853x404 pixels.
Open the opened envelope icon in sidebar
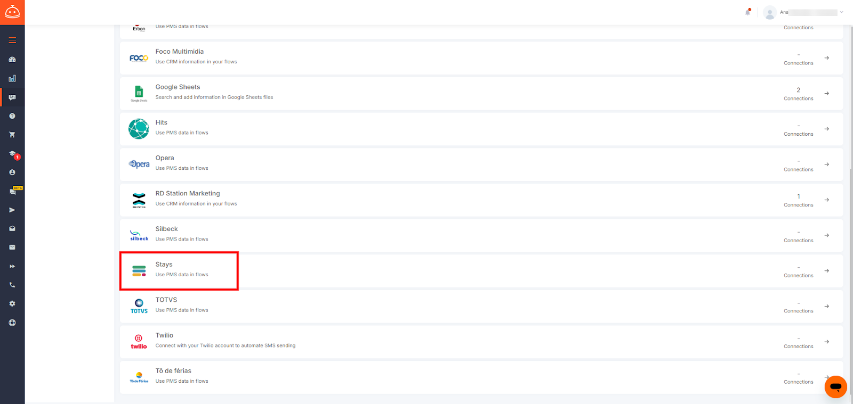point(12,228)
